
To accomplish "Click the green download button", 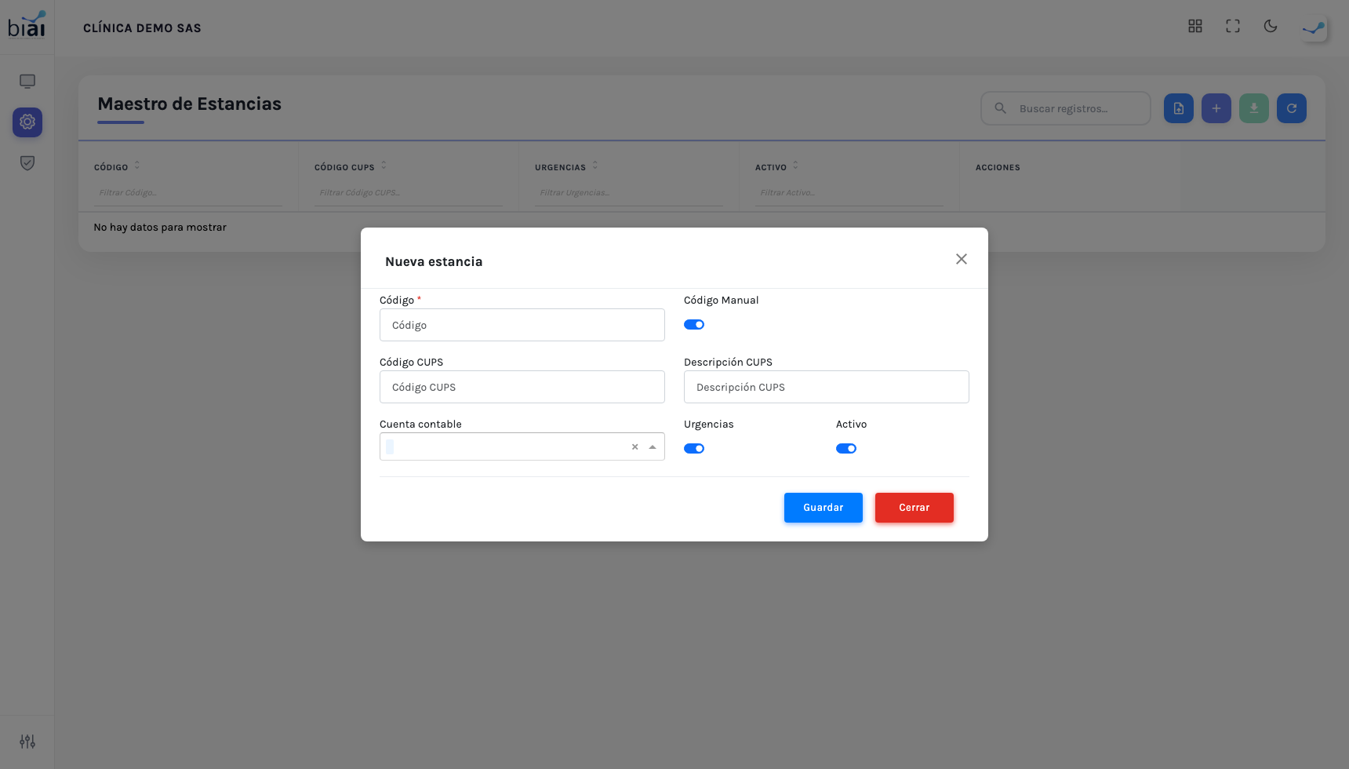I will point(1254,108).
